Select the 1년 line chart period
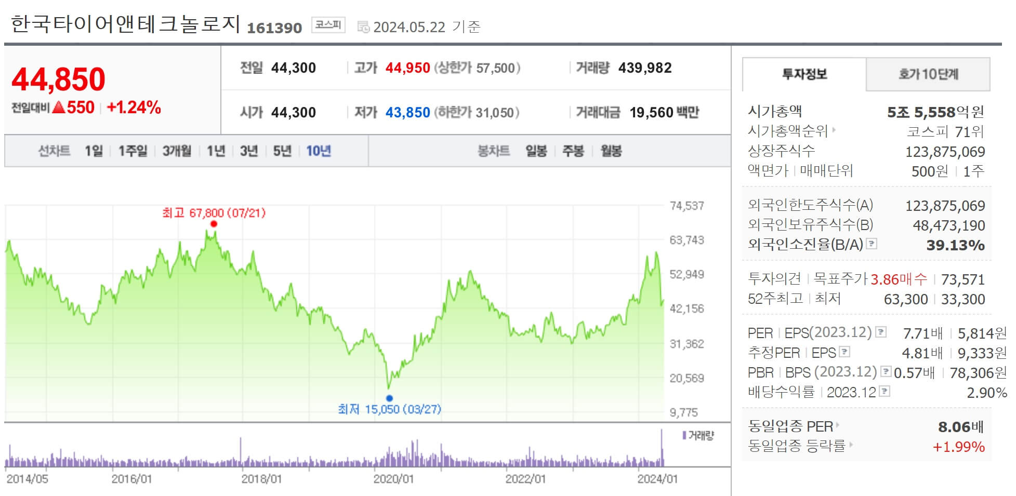Viewport: 1016px width, 496px height. pos(216,151)
